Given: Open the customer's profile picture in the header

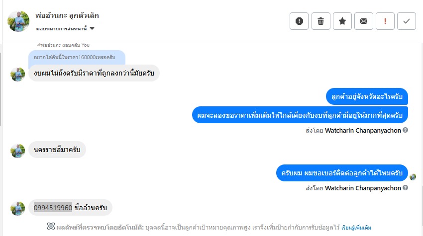Looking at the screenshot, I should click(x=18, y=21).
